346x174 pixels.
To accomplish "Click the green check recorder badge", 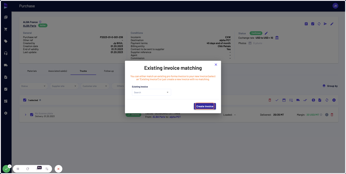I will pos(6,169).
